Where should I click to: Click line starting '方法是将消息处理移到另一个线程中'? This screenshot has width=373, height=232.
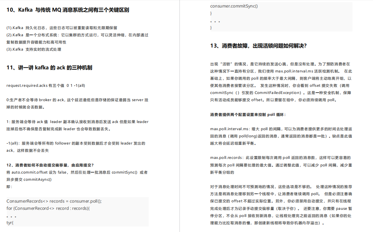coord(281,194)
